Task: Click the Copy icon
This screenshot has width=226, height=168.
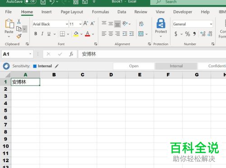Action: coord(19,29)
